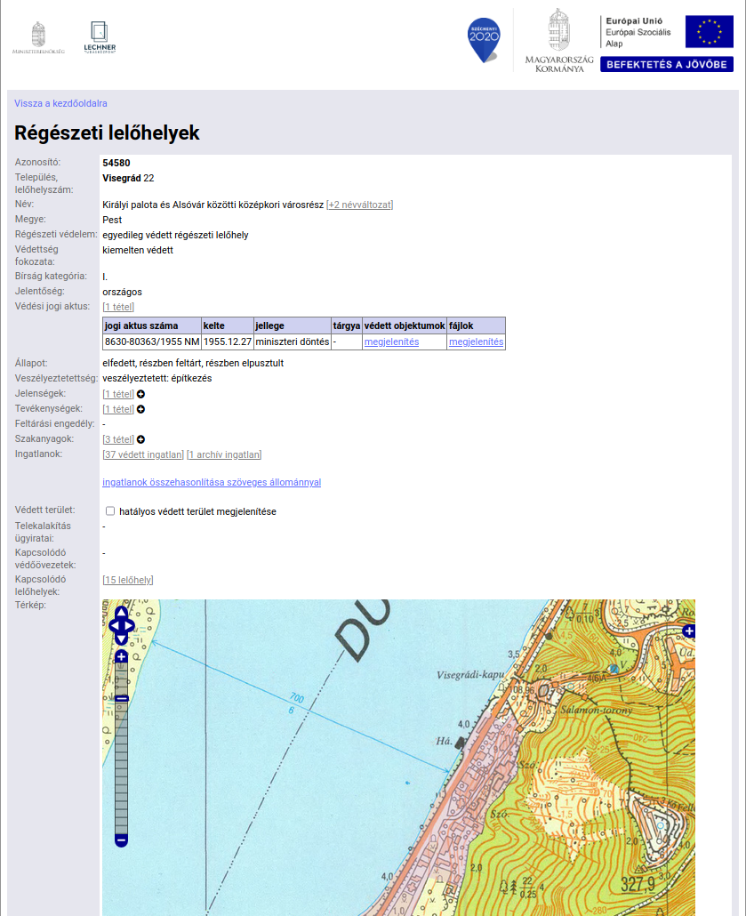
Task: Click the veszélyeztetett: építkezés value
Action: click(157, 379)
